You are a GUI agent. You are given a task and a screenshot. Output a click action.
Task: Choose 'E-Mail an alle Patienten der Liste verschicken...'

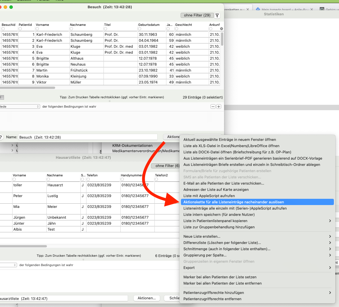point(257,183)
